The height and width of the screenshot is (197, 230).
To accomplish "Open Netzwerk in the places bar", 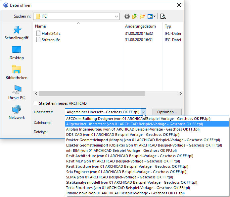I will point(17,112).
